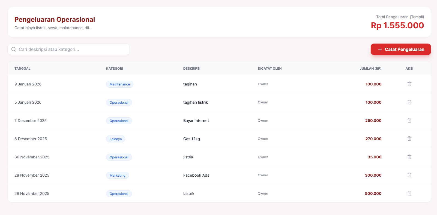Focus the Cari deskripsi atau kategori field
Image resolution: width=437 pixels, height=215 pixels.
pyautogui.click(x=71, y=50)
